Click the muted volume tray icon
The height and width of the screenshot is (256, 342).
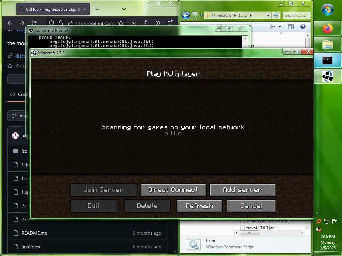pyautogui.click(x=318, y=229)
